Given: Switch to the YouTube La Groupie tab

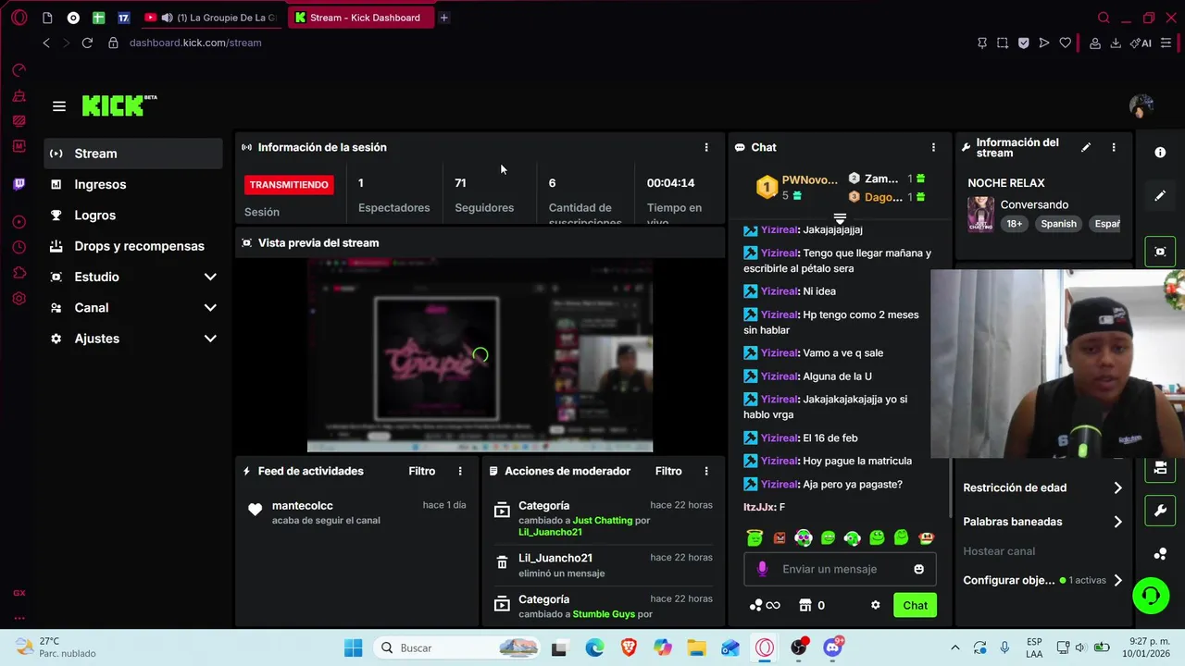Looking at the screenshot, I should click(213, 18).
